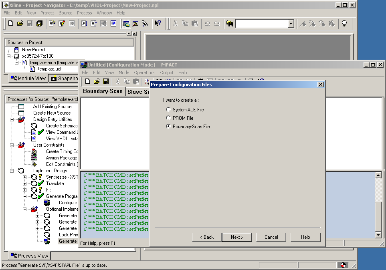Click the New icon in iMPACT toolbar
Screen dimensions: 386x270
tap(87, 81)
